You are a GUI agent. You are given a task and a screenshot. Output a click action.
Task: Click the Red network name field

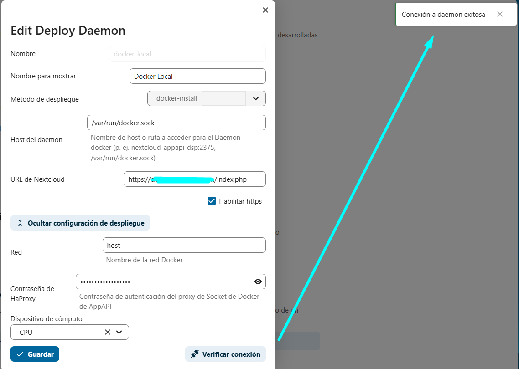tap(184, 245)
